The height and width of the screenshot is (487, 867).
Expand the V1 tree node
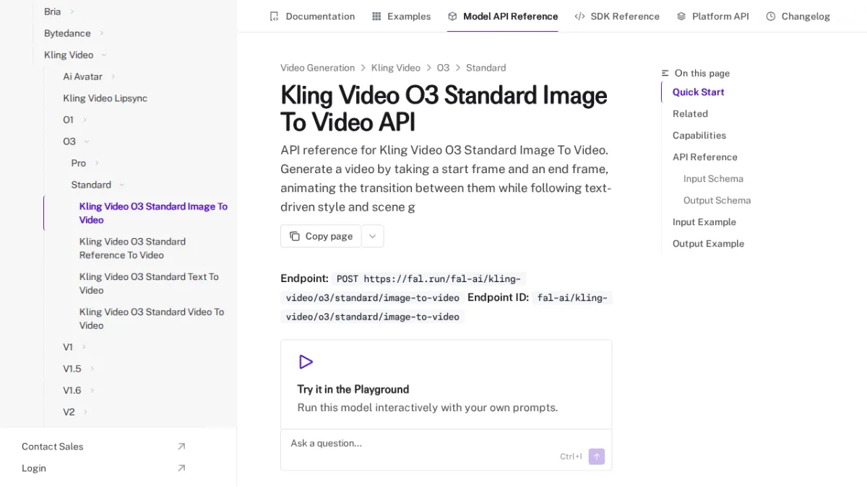tap(84, 347)
